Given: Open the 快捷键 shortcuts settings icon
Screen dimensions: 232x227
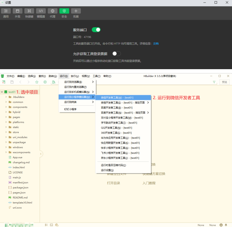Looking at the screenshot, I should coord(29,11).
